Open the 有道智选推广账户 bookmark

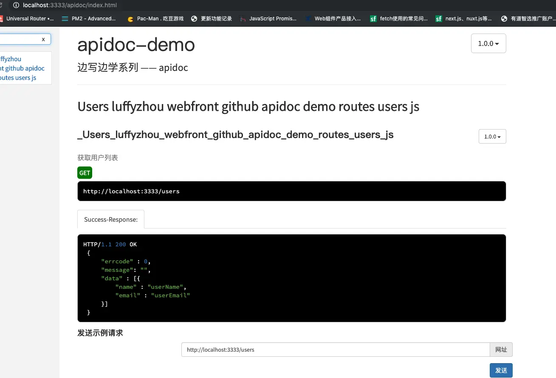[x=528, y=18]
